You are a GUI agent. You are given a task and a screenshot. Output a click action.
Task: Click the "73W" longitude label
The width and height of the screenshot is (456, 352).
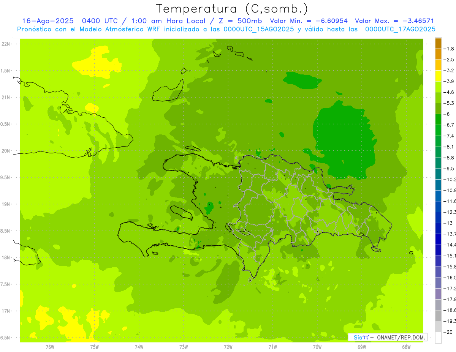tap(184, 347)
